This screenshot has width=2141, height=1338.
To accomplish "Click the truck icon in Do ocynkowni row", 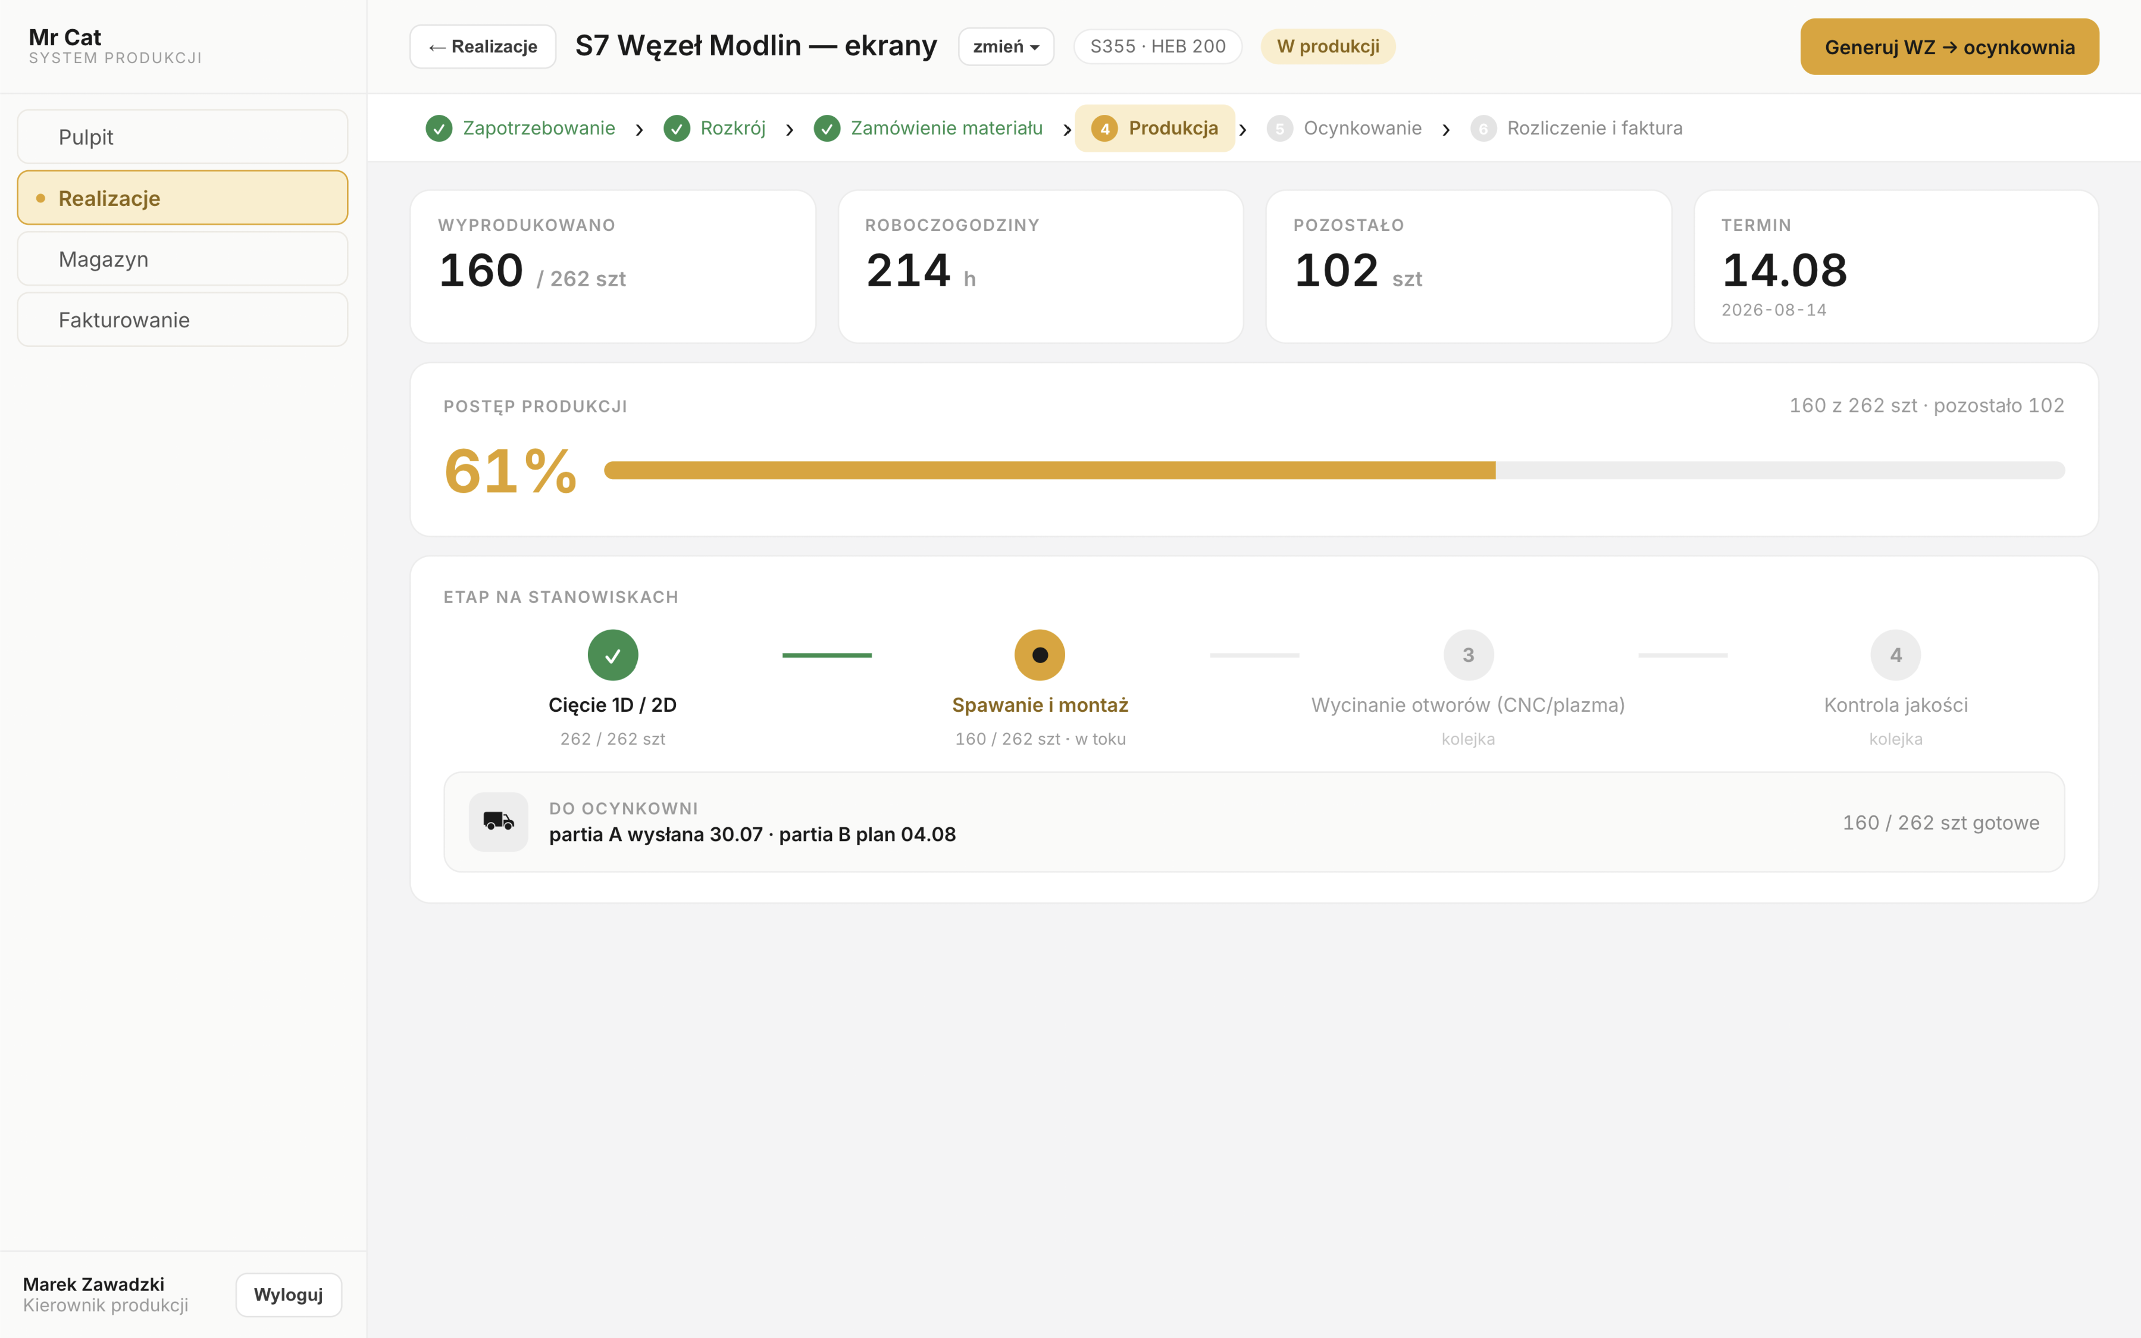I will (498, 821).
